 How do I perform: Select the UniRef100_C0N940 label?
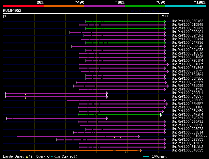tap(187, 46)
